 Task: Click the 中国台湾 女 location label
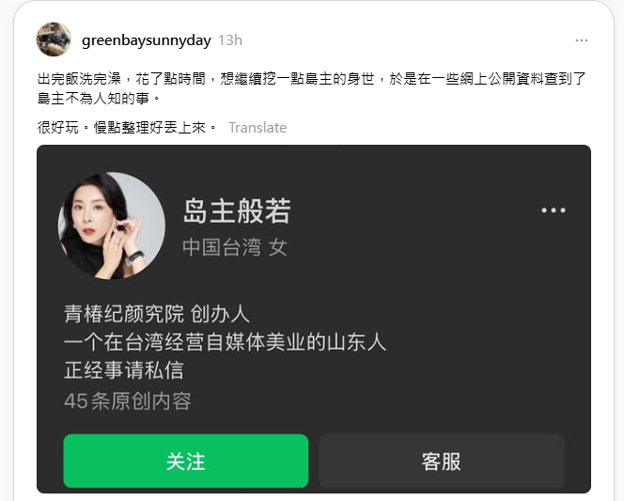(x=235, y=247)
